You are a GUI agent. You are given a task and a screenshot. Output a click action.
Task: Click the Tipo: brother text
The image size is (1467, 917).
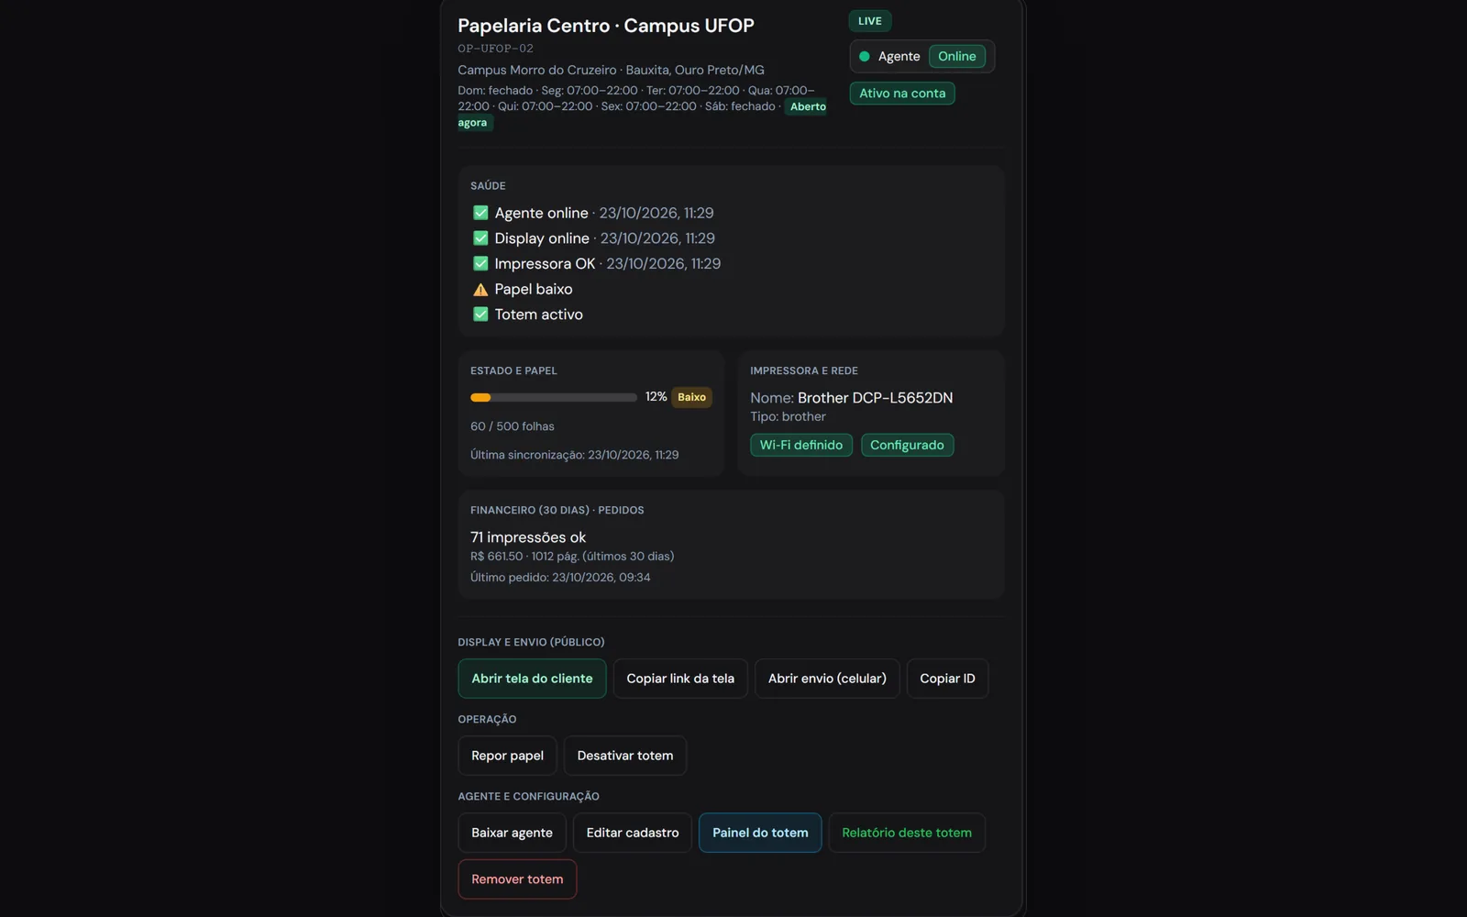[x=788, y=416]
